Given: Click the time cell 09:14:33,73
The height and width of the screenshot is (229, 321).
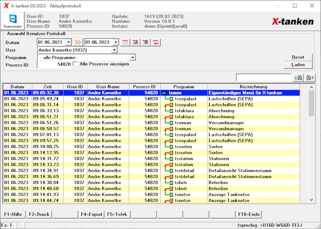Looking at the screenshot, I should coord(48,165).
